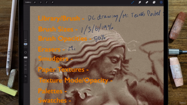Image resolution: width=187 pixels, height=105 pixels.
Task: Open the Adjustments magic wand menu
Action: pos(41,2)
